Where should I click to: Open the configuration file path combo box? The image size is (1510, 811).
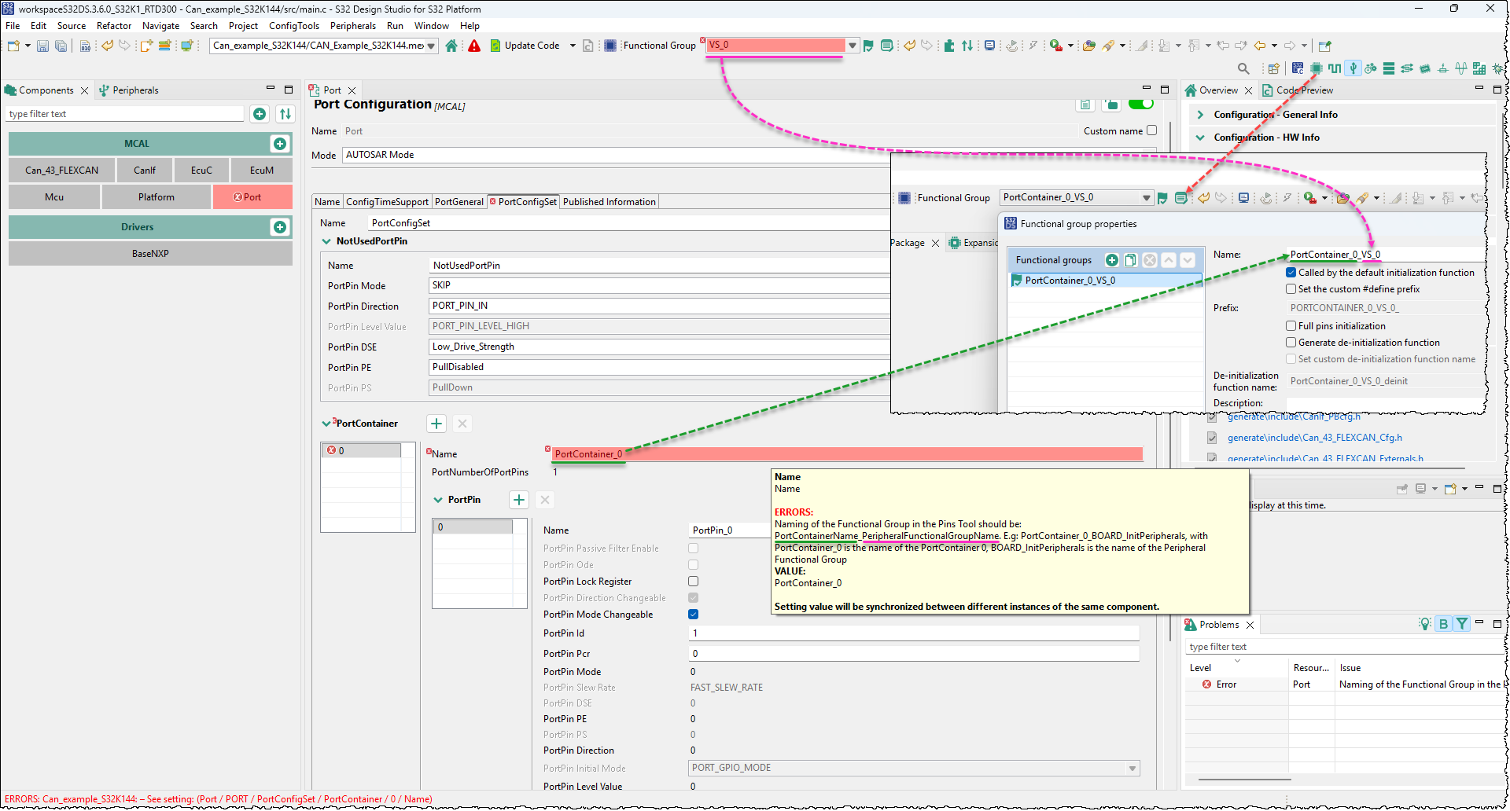pyautogui.click(x=324, y=46)
